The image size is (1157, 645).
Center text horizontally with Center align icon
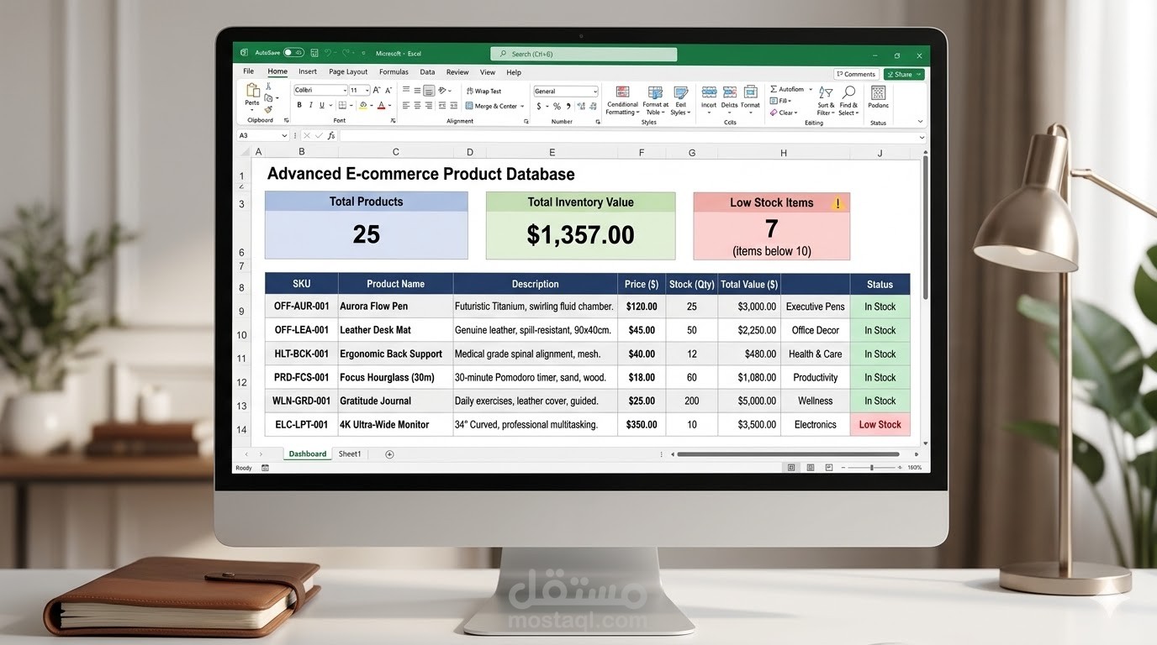(x=417, y=105)
